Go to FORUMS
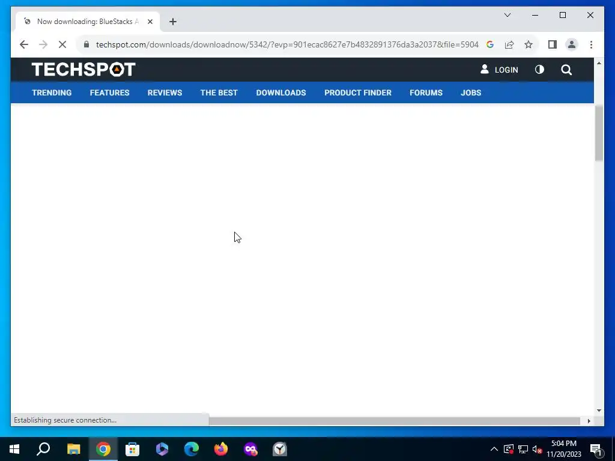Screen dimensions: 615x461 (x=426, y=92)
